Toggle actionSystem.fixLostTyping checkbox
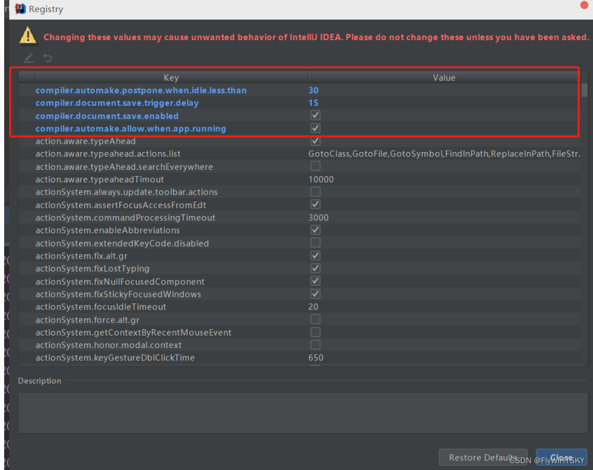593x470 pixels. 315,268
